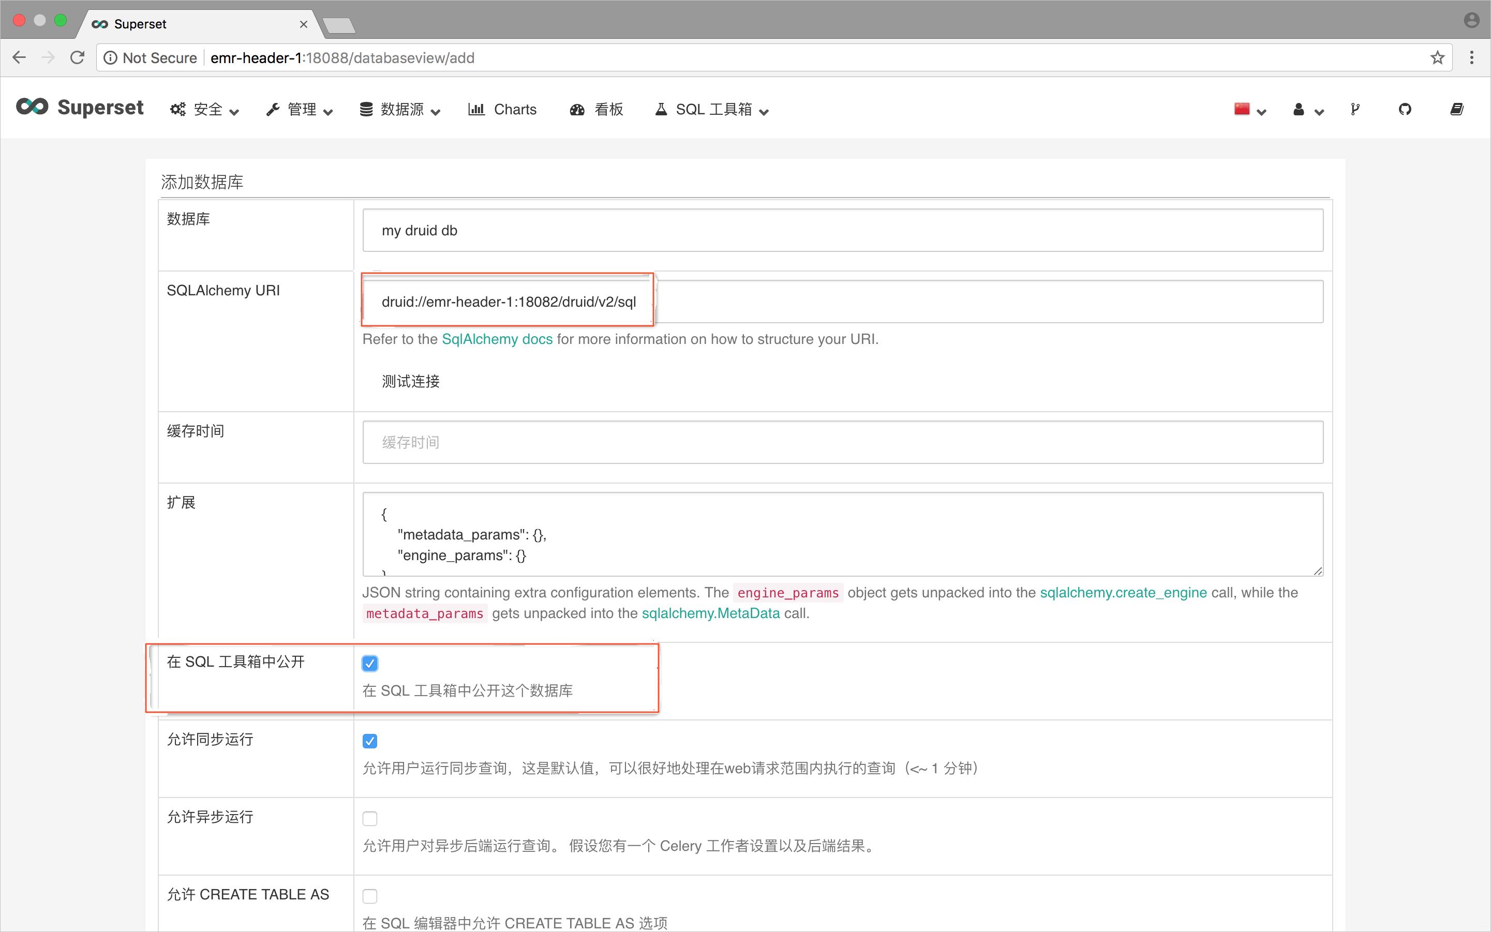Viewport: 1491px width, 932px height.
Task: Click the SQLAlchemy URI input field
Action: tap(842, 302)
